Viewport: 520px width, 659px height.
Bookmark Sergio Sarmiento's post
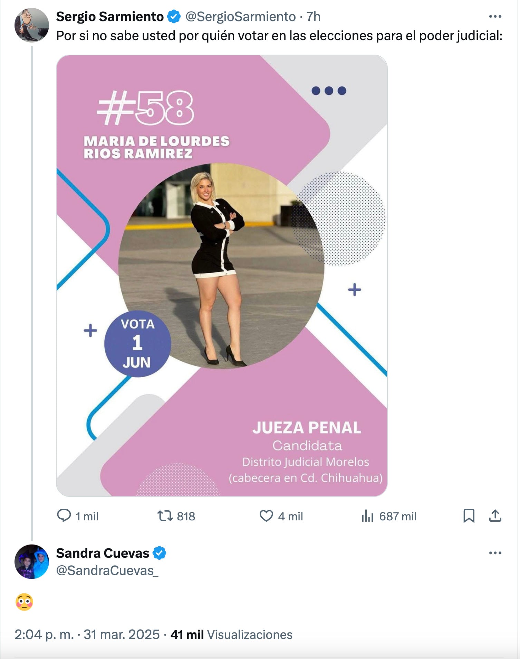point(469,516)
